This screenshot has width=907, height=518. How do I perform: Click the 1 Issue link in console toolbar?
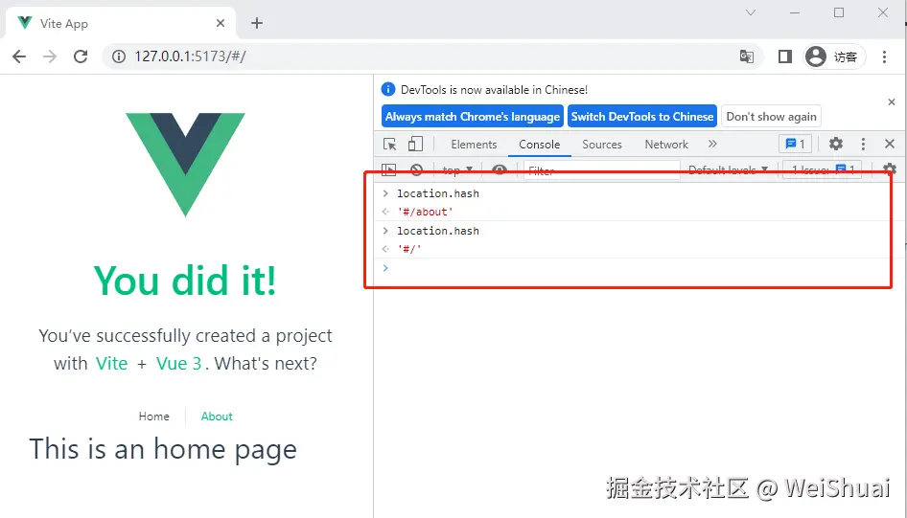click(823, 169)
